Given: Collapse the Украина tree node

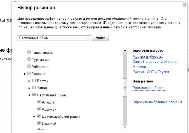Looking at the screenshot, I should coord(24,74).
